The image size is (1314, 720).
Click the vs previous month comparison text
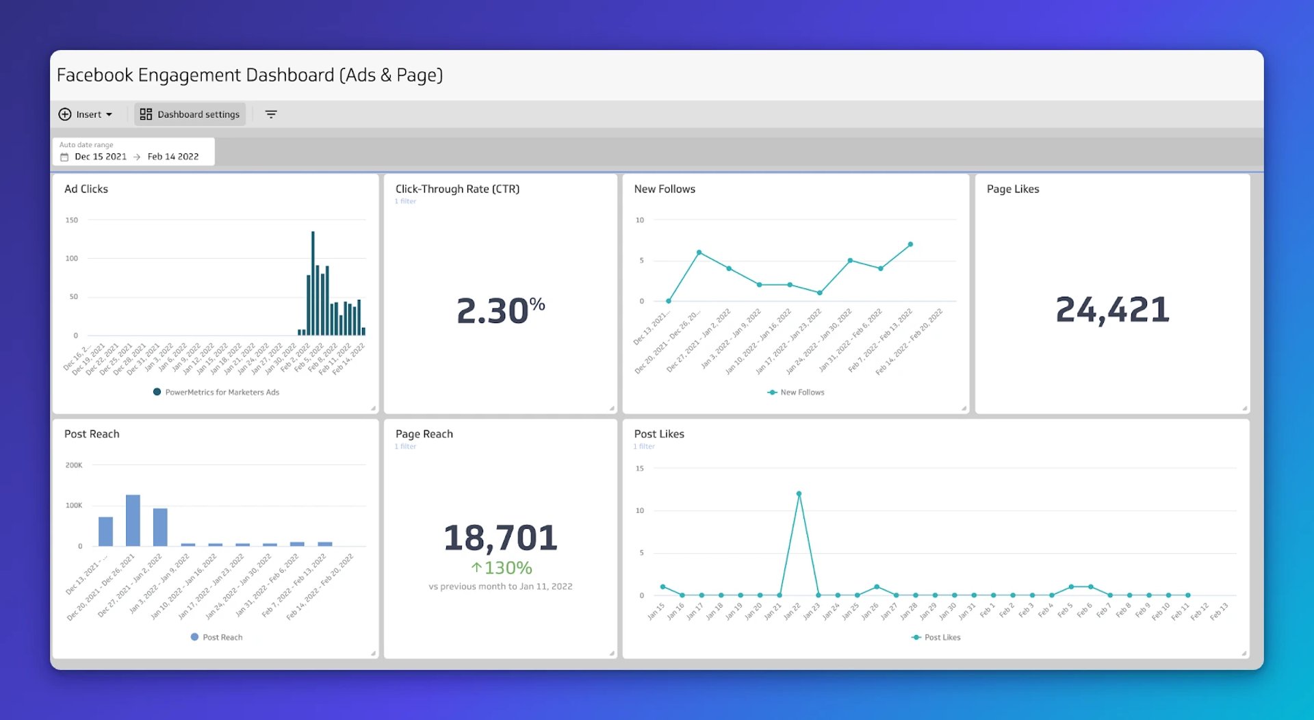[x=500, y=587]
